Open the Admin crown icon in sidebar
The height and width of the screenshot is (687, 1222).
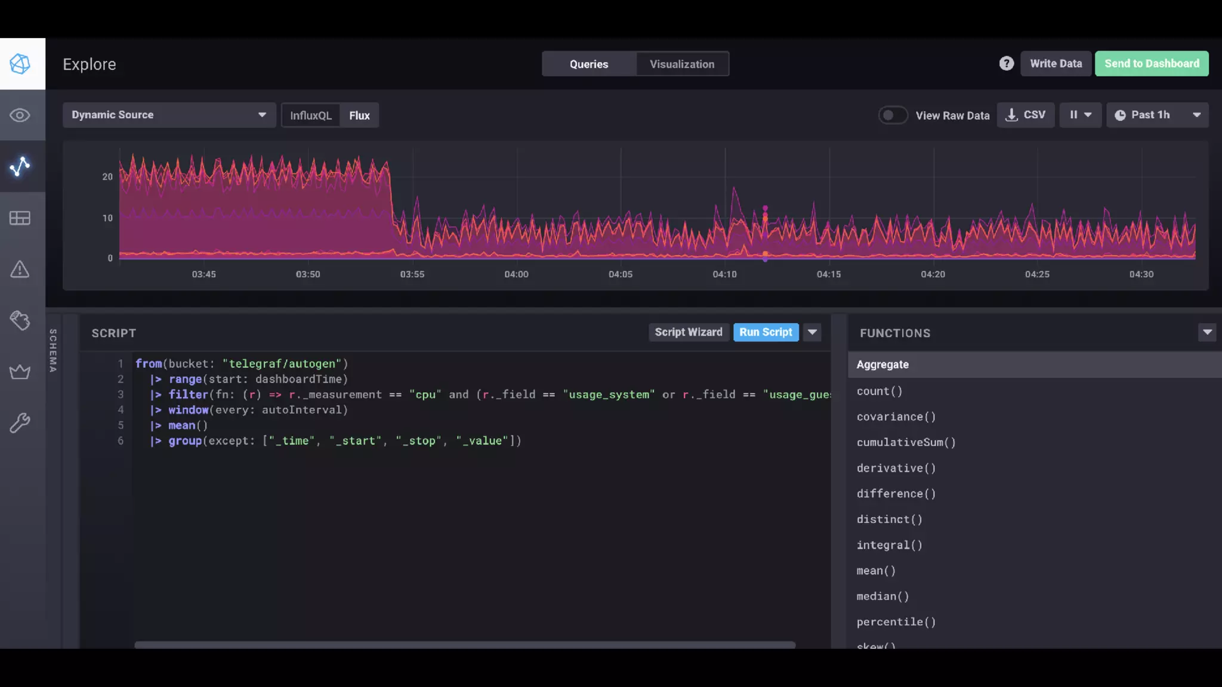[20, 372]
